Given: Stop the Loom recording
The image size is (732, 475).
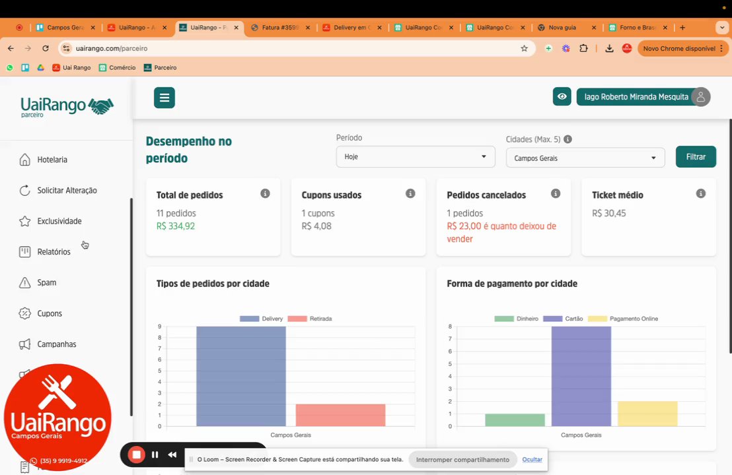Looking at the screenshot, I should click(x=136, y=455).
